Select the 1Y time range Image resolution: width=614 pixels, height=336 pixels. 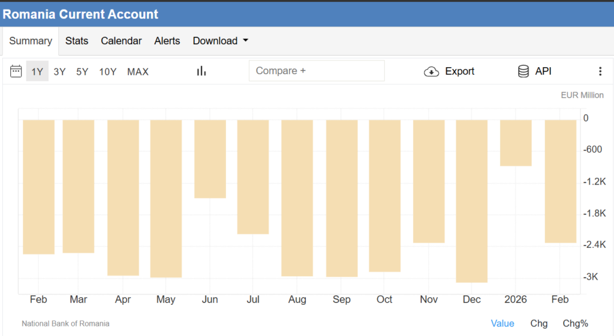click(x=37, y=72)
